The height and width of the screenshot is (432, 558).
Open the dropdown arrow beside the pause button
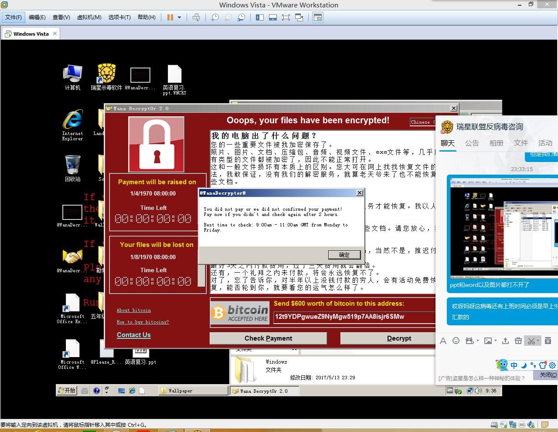point(179,17)
